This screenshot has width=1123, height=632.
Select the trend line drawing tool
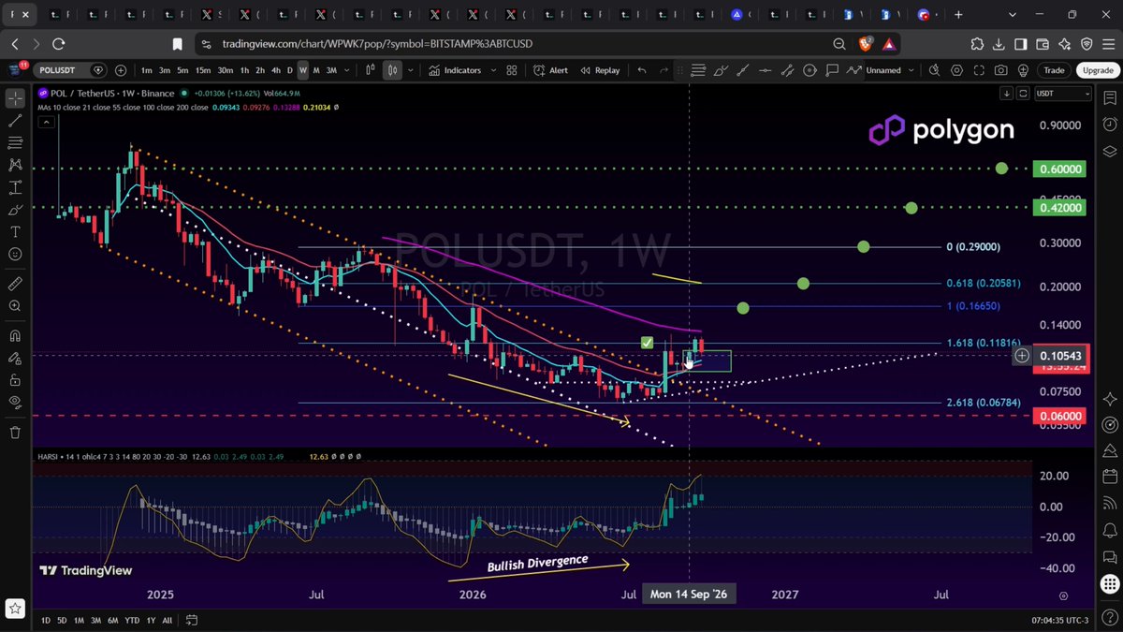coord(15,121)
